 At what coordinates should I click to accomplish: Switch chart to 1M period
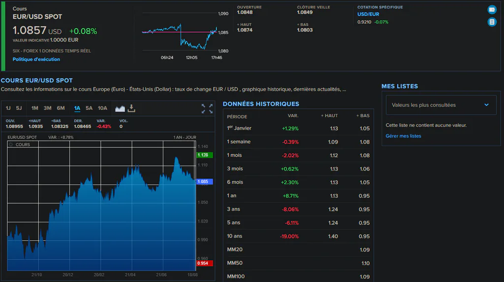click(x=35, y=108)
